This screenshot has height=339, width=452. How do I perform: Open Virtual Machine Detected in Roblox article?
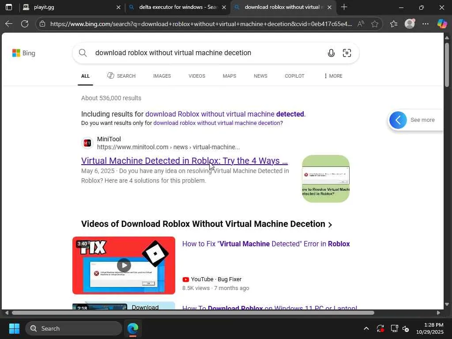[185, 161]
